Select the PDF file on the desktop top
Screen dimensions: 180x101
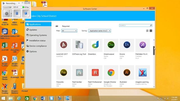pos(44,4)
